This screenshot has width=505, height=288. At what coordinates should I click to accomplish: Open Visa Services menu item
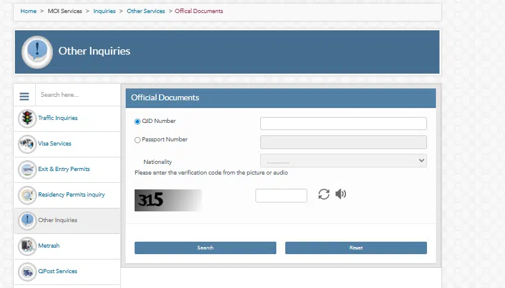point(54,144)
